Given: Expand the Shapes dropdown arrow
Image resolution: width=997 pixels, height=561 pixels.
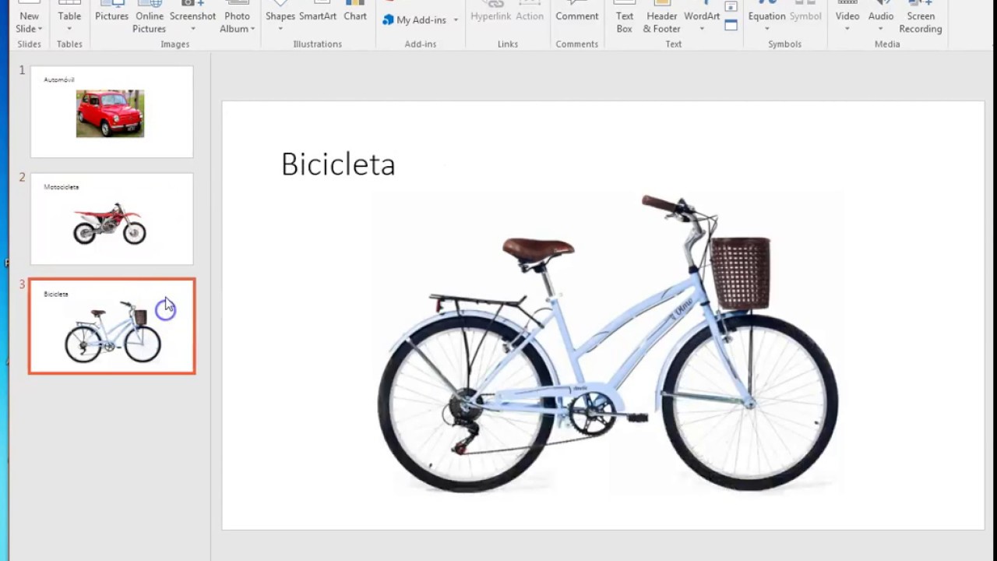Looking at the screenshot, I should click(x=280, y=30).
